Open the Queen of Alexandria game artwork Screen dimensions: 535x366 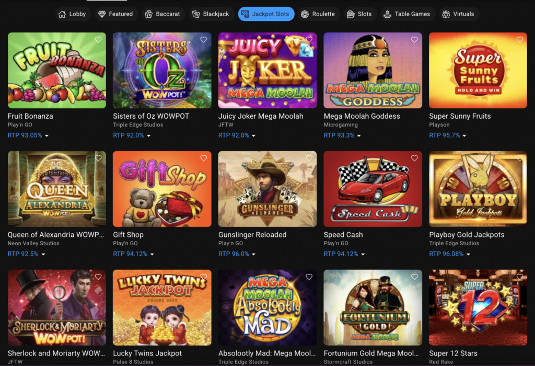(x=56, y=189)
